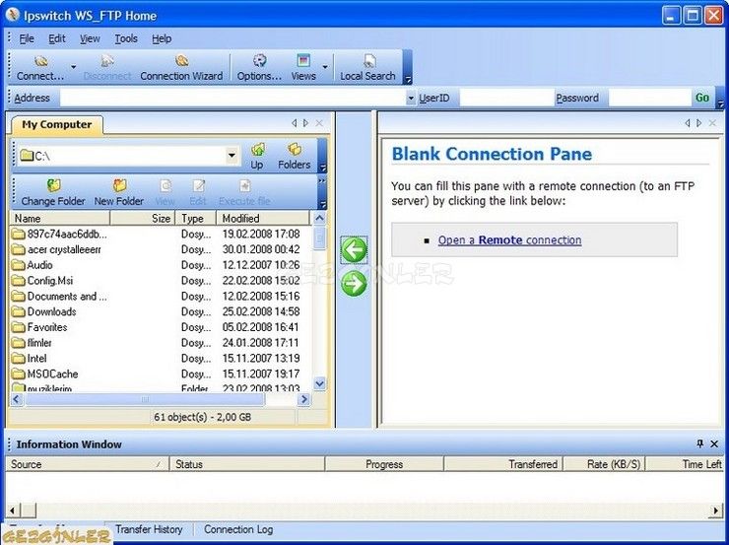Expand the C:\ drive path dropdown

pos(232,156)
